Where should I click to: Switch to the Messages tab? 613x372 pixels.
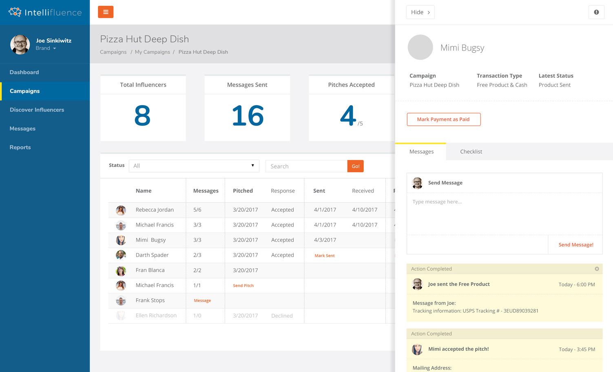(x=421, y=151)
